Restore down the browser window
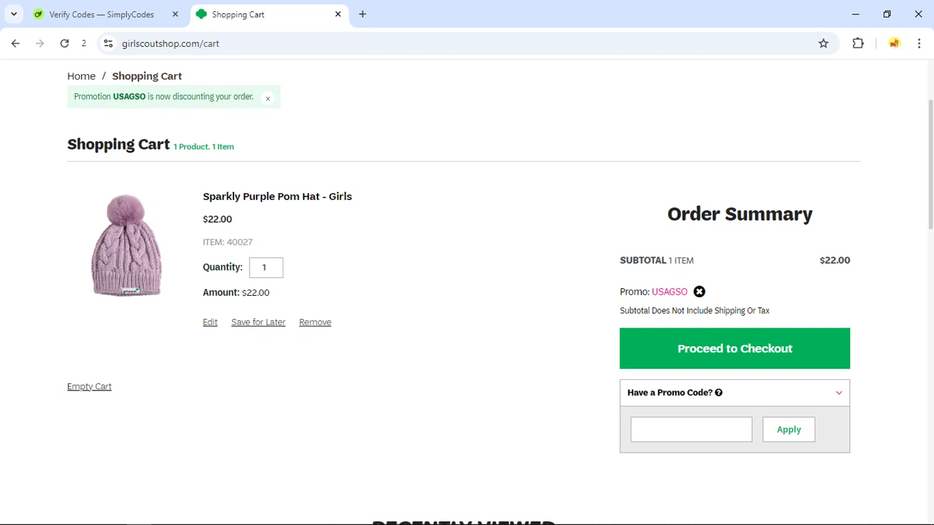The height and width of the screenshot is (525, 934). (x=887, y=14)
